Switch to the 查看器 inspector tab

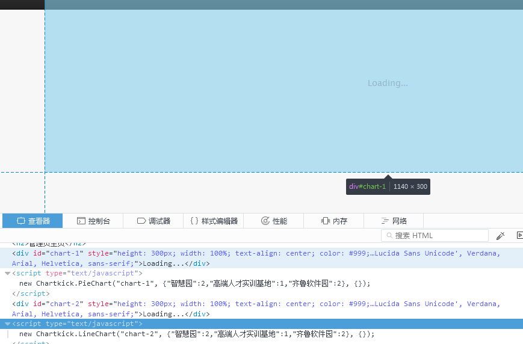(x=32, y=221)
